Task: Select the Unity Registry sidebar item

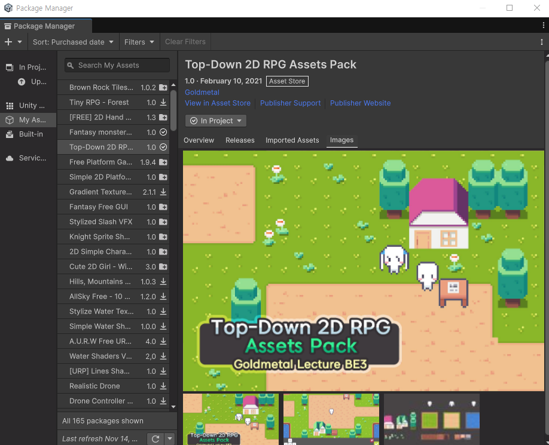Action: [28, 105]
